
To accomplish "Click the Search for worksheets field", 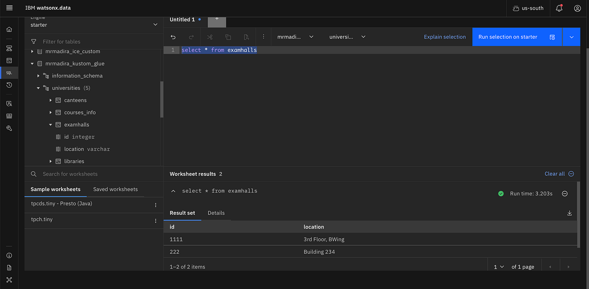I will (94, 174).
